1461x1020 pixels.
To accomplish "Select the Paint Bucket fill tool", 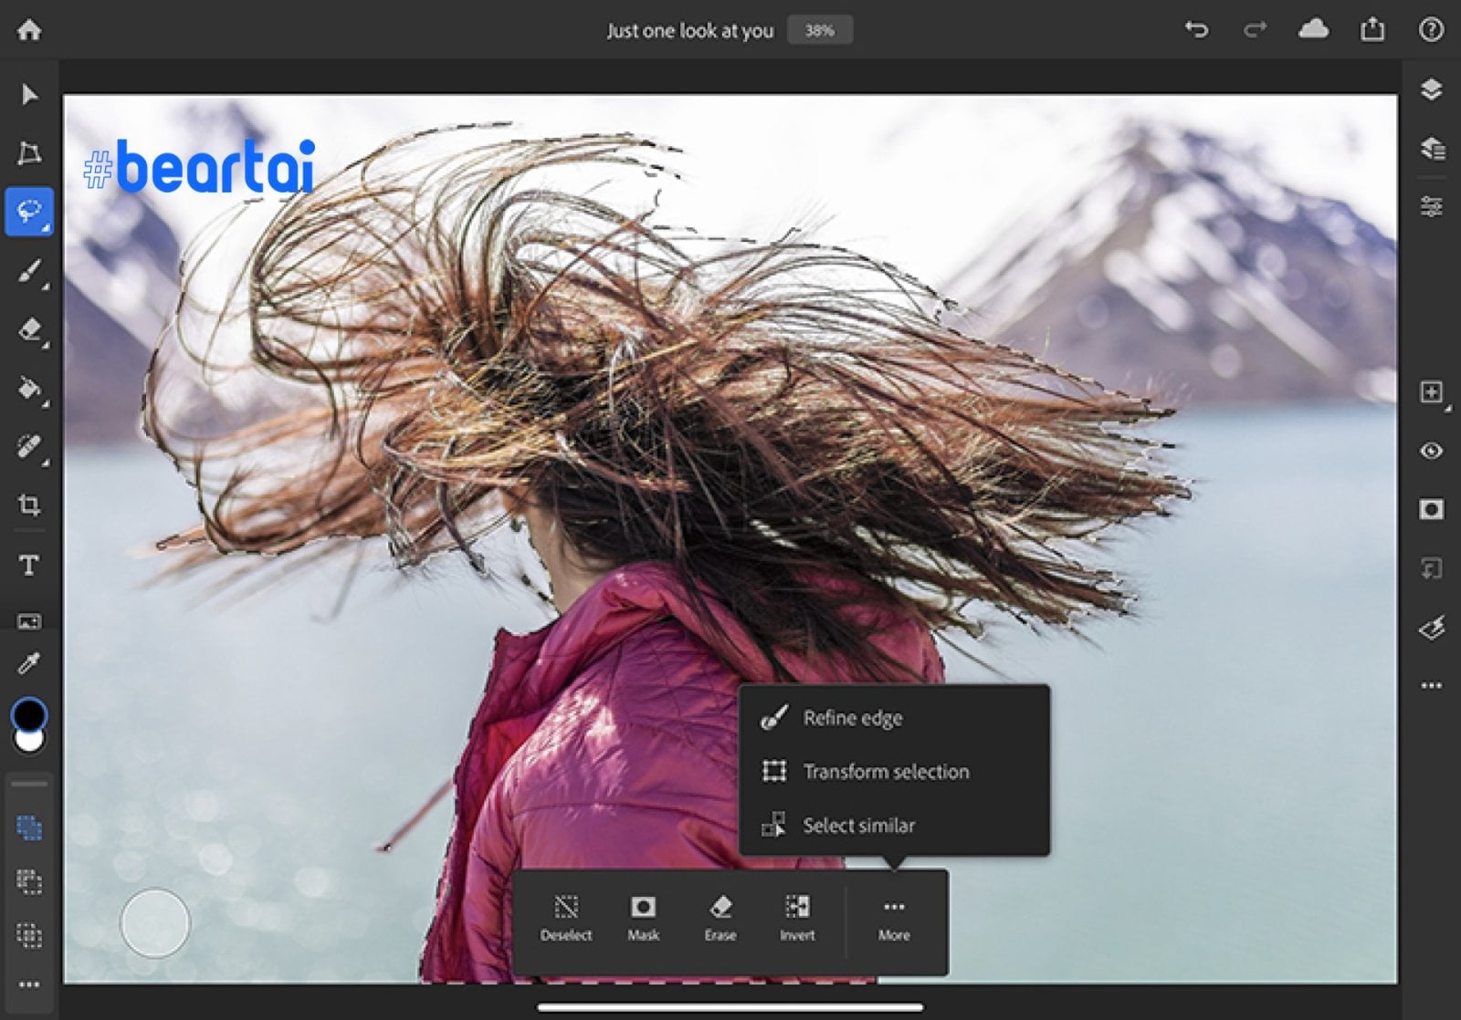I will point(29,389).
